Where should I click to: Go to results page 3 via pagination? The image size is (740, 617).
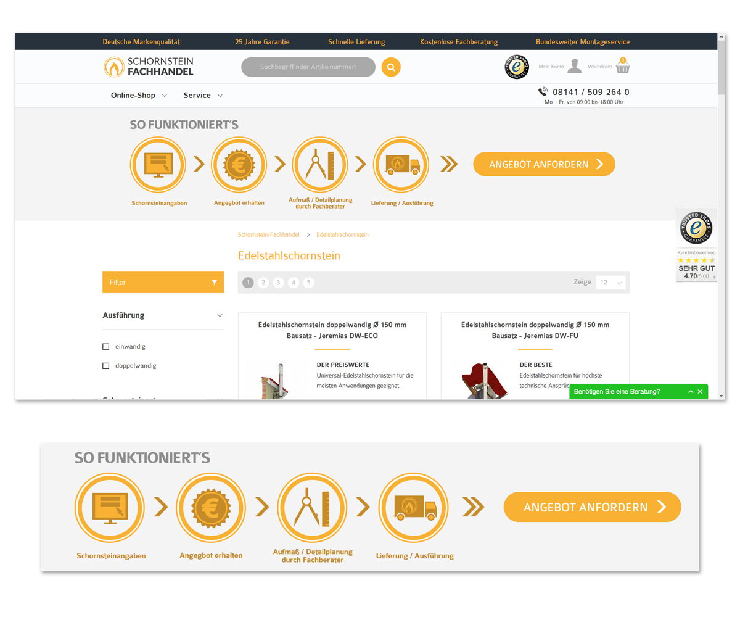[278, 282]
